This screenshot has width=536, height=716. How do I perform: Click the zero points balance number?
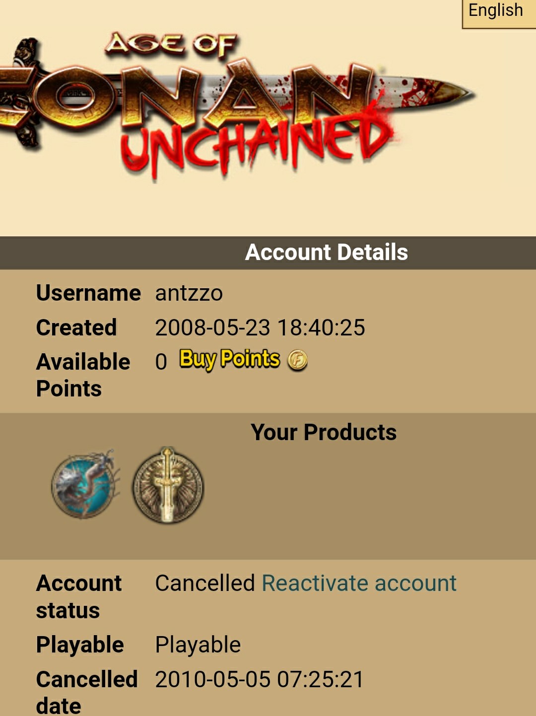[x=161, y=362]
